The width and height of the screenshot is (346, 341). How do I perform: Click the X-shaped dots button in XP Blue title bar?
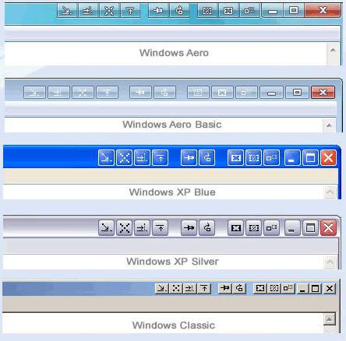click(x=125, y=157)
